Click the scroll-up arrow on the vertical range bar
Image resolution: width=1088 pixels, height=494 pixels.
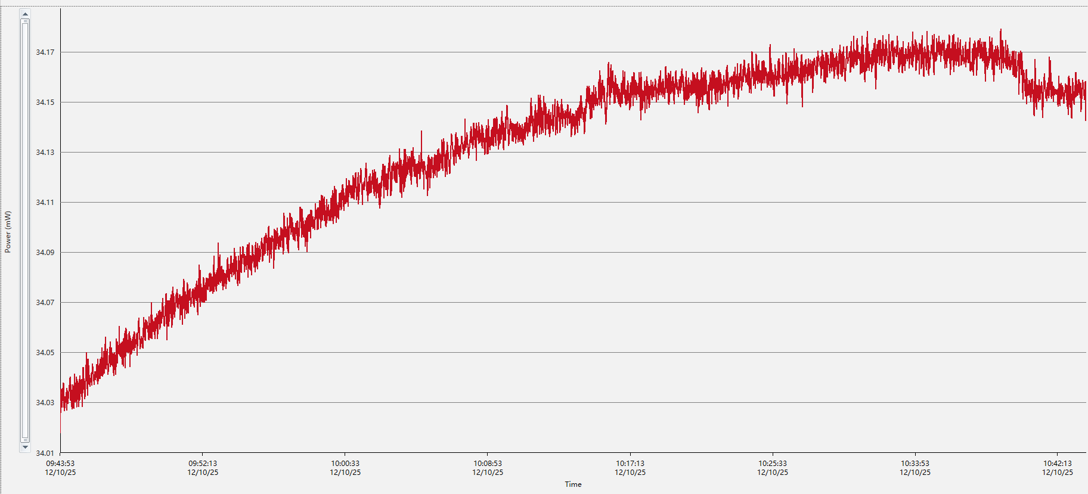pos(25,14)
